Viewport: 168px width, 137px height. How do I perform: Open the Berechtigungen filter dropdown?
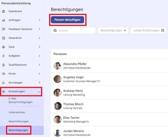tap(113, 30)
